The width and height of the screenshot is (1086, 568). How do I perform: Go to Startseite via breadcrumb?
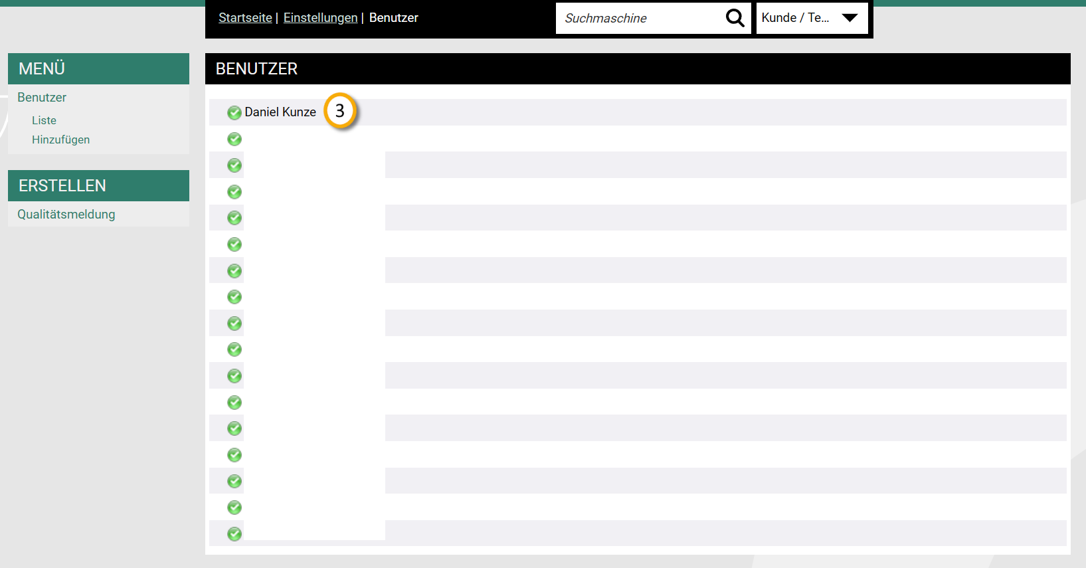245,18
